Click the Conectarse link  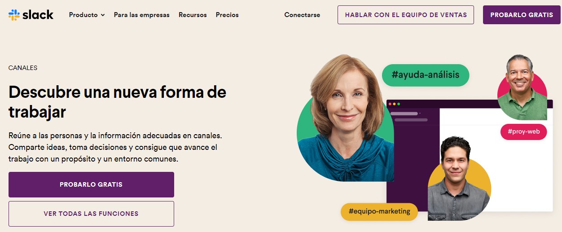(x=302, y=15)
